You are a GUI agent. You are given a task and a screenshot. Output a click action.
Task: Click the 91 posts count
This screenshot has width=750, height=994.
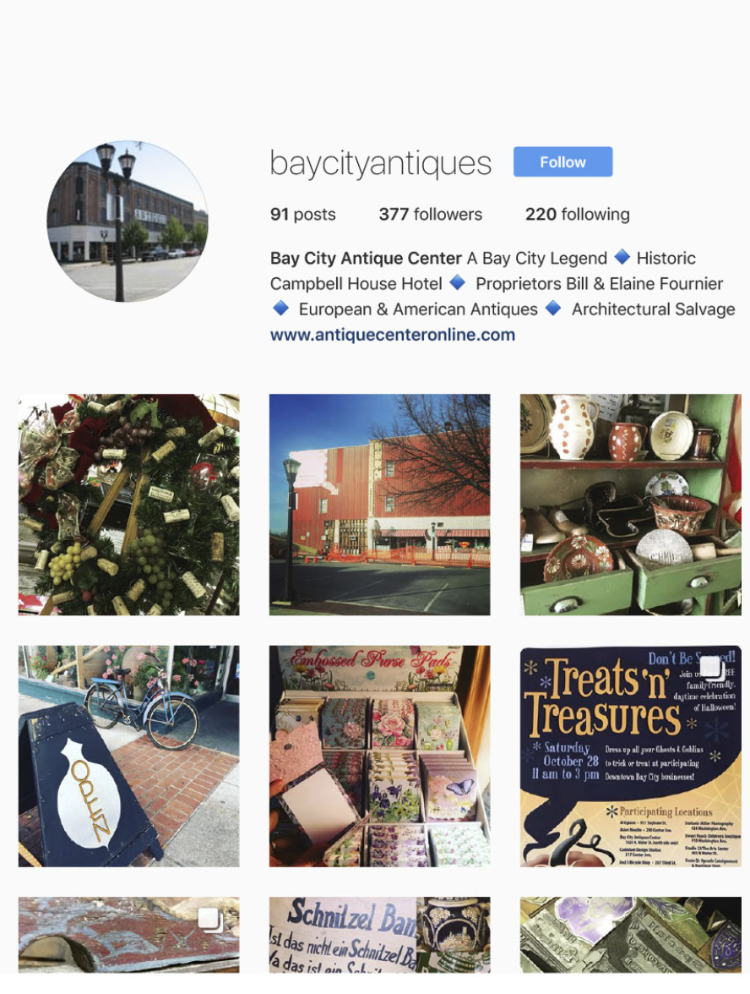point(302,215)
